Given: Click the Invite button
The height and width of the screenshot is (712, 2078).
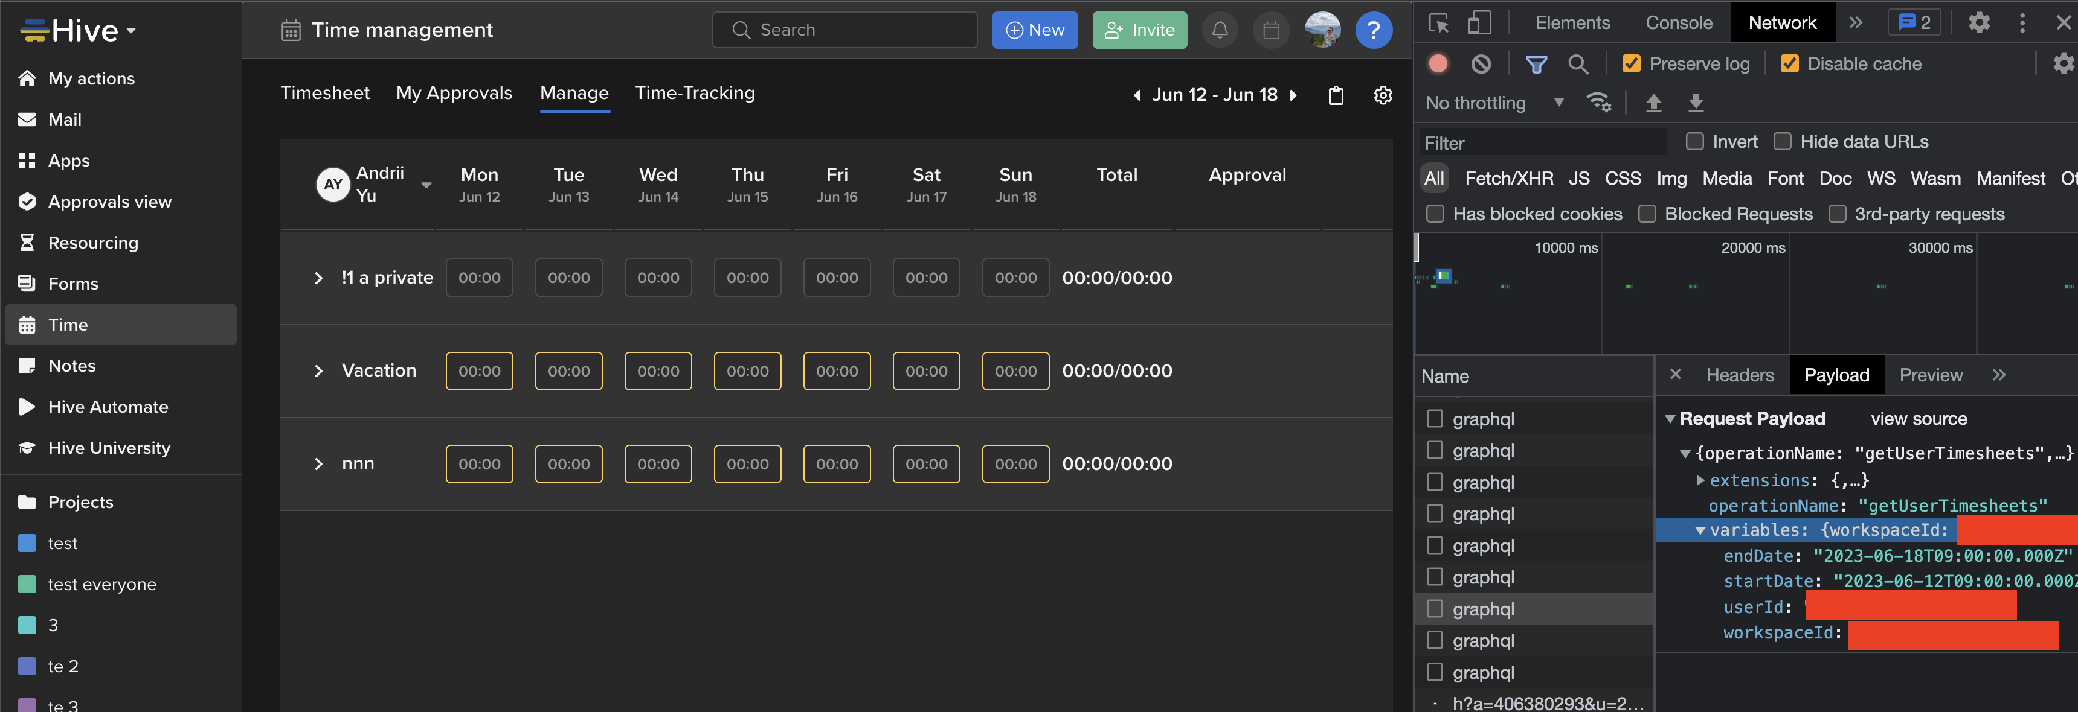Looking at the screenshot, I should pos(1139,31).
